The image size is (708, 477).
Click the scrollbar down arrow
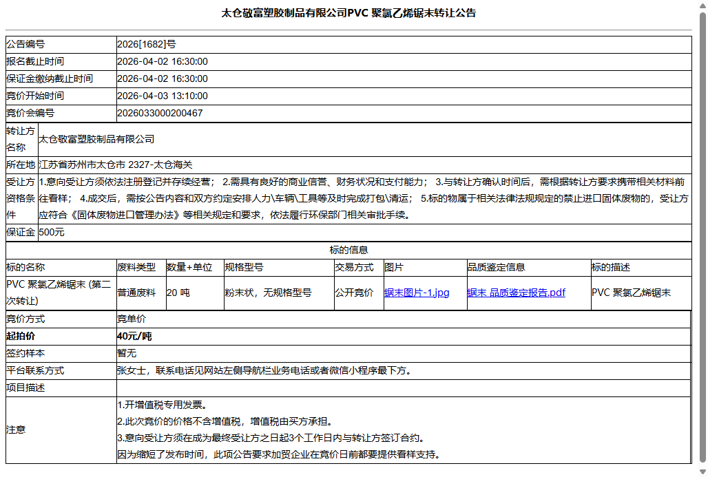pos(702,471)
